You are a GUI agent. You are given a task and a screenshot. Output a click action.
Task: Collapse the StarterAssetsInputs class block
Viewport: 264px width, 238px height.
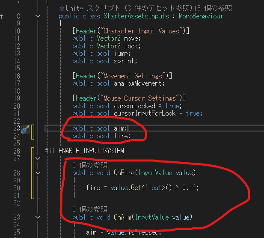[38, 16]
